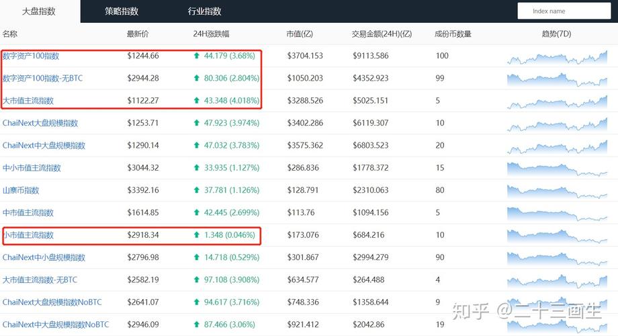
Task: Click the 市值(亿) column header
Action: click(x=300, y=34)
